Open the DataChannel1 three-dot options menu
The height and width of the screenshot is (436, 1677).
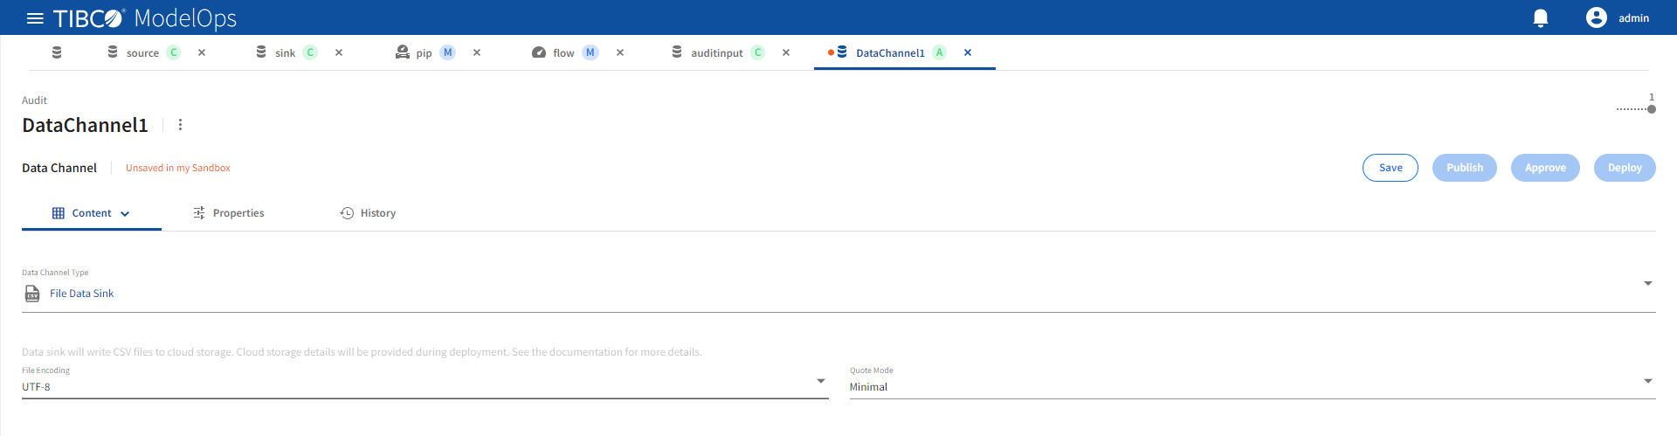[x=181, y=125]
